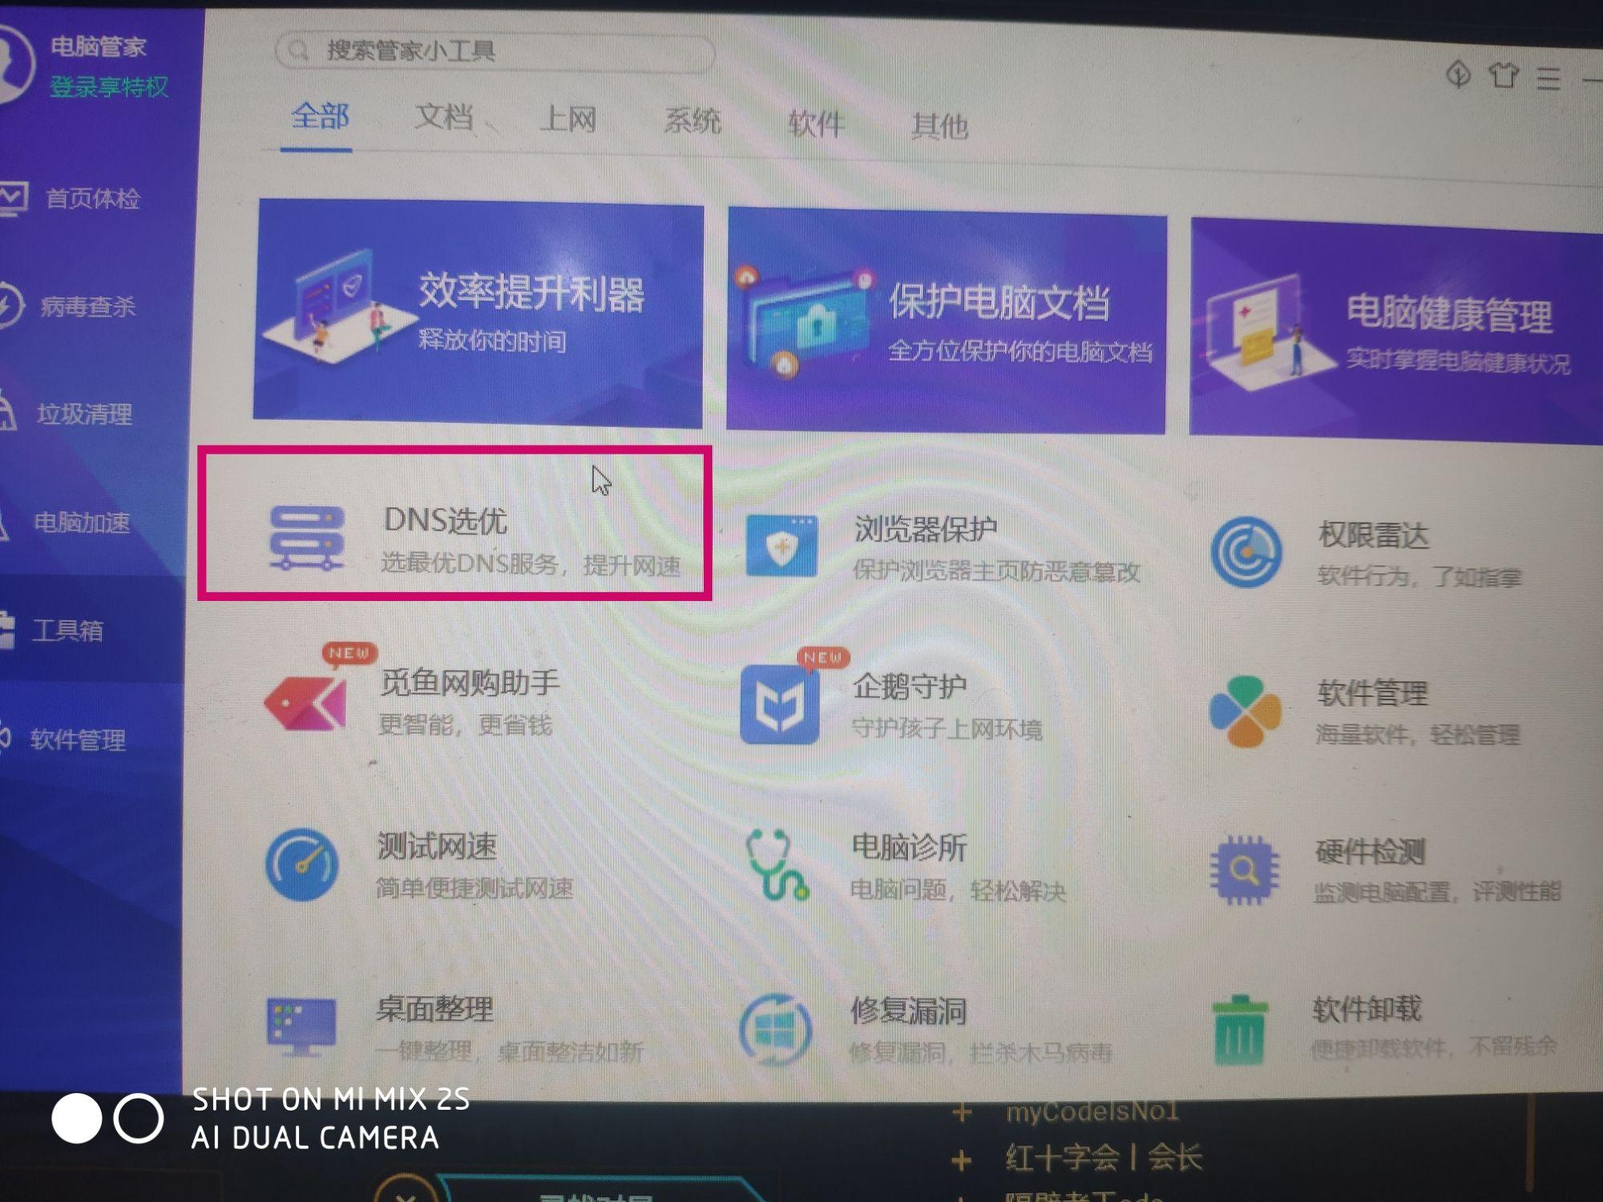
Task: Open the 权限雷达 radar icon
Action: coord(1246,552)
